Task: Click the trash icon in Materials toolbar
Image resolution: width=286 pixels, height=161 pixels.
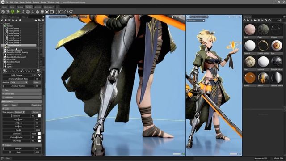Action: 259,21
